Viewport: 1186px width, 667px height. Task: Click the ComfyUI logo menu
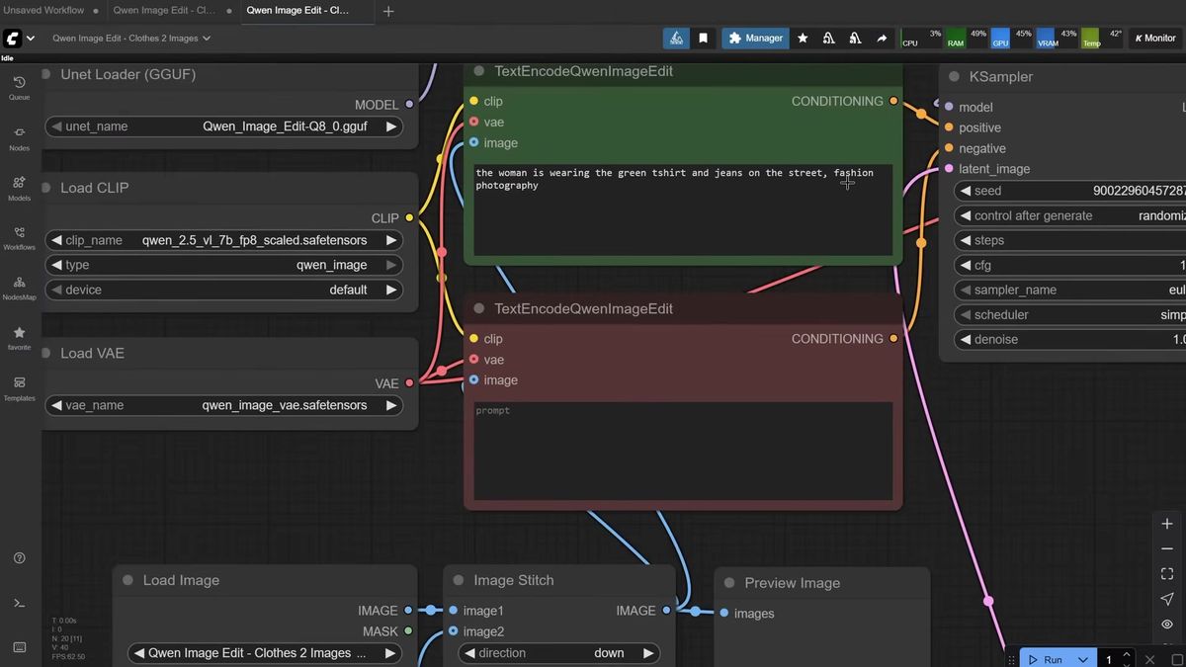tap(19, 39)
